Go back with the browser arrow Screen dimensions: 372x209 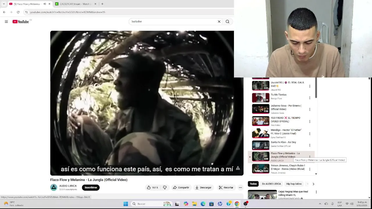[4, 12]
